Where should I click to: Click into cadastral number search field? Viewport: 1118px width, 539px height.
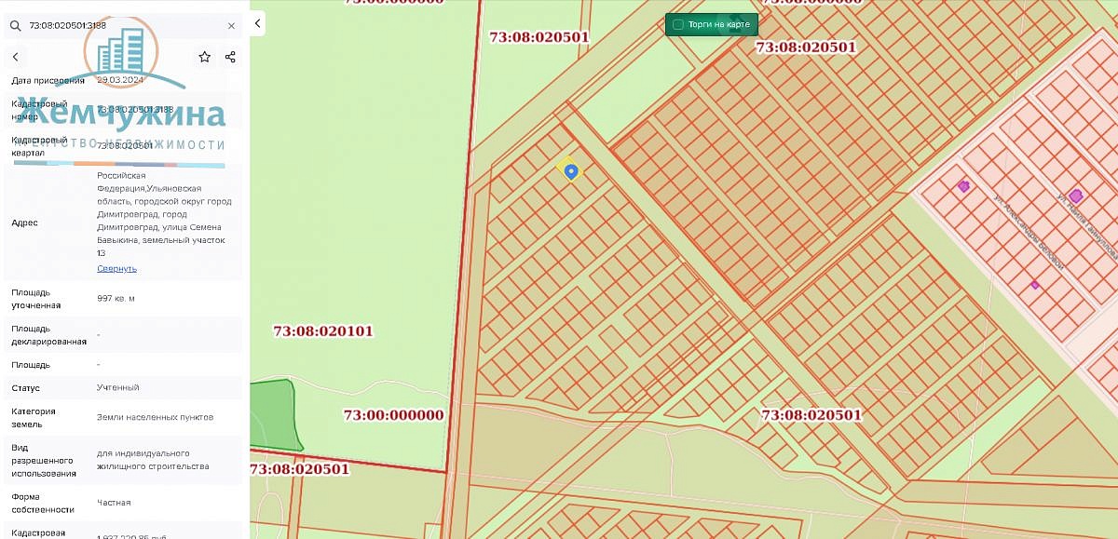click(121, 26)
